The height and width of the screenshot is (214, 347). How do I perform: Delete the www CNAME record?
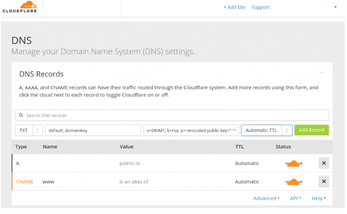(x=324, y=182)
